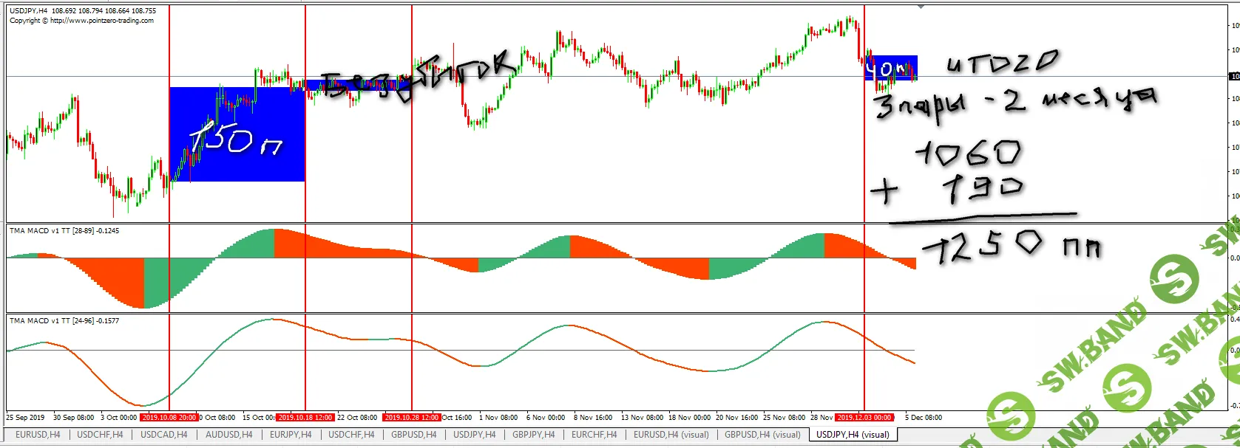Click the 2019.10.18 12:00 date marker
The image size is (1240, 448).
click(305, 418)
